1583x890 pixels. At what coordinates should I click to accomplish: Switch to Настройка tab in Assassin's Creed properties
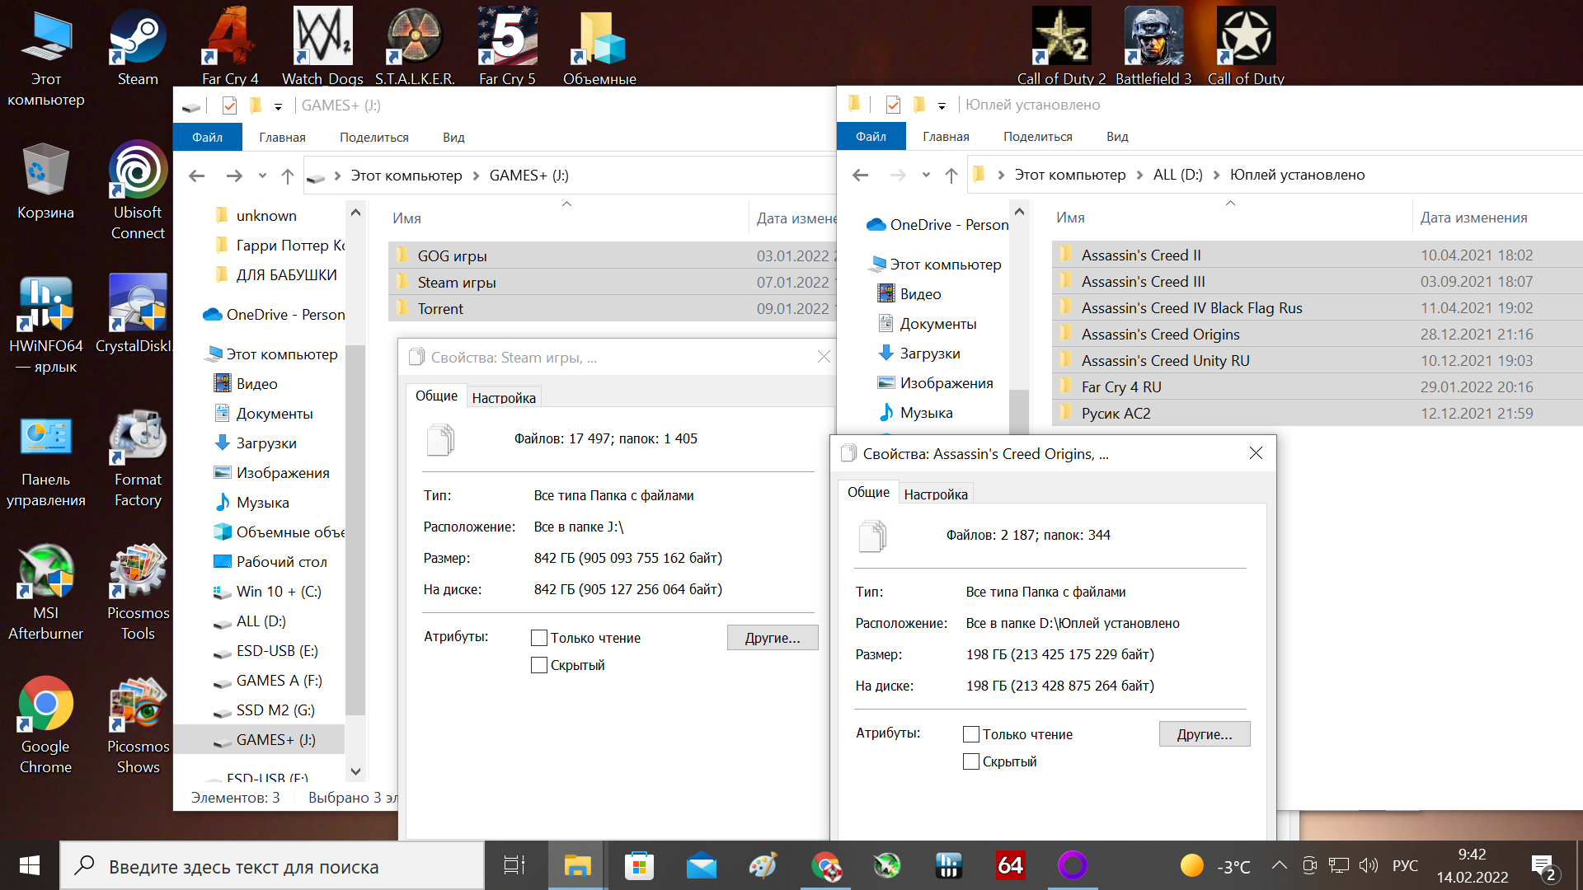click(935, 494)
